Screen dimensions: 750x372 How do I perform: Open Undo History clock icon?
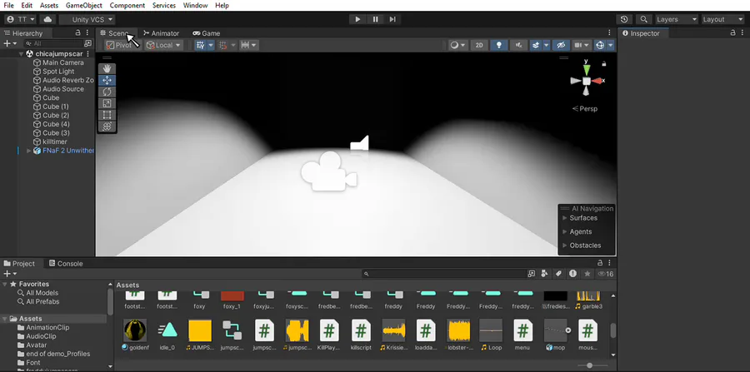(624, 19)
